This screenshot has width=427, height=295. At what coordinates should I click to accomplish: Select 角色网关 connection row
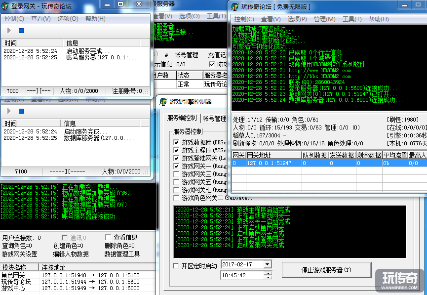tap(78, 275)
